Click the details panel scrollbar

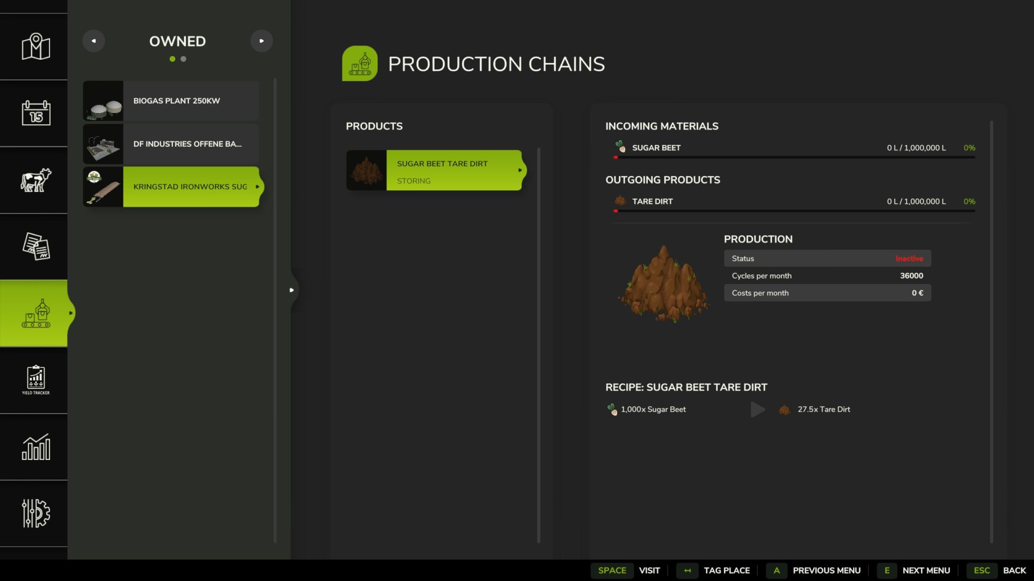click(991, 332)
